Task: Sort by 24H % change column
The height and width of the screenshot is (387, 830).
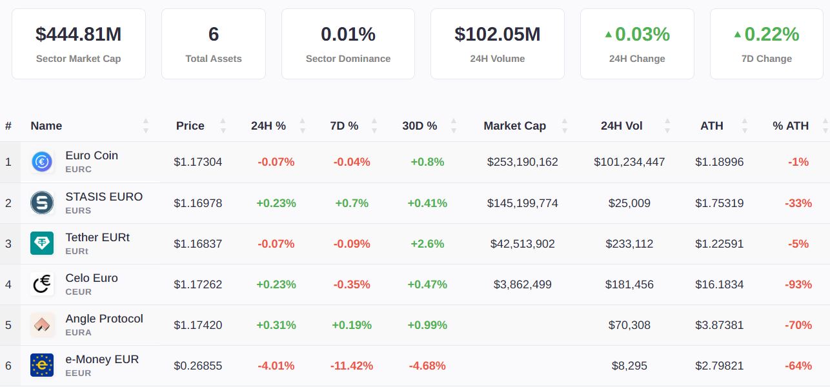Action: [x=268, y=126]
